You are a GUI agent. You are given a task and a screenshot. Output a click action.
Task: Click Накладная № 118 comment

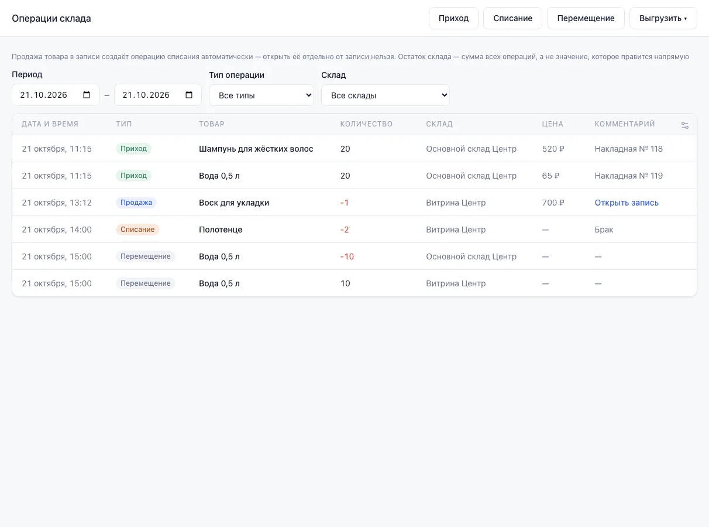pos(629,149)
